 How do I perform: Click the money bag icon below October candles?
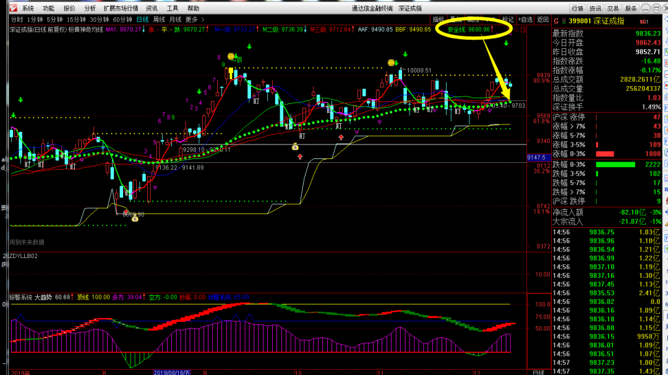[295, 147]
